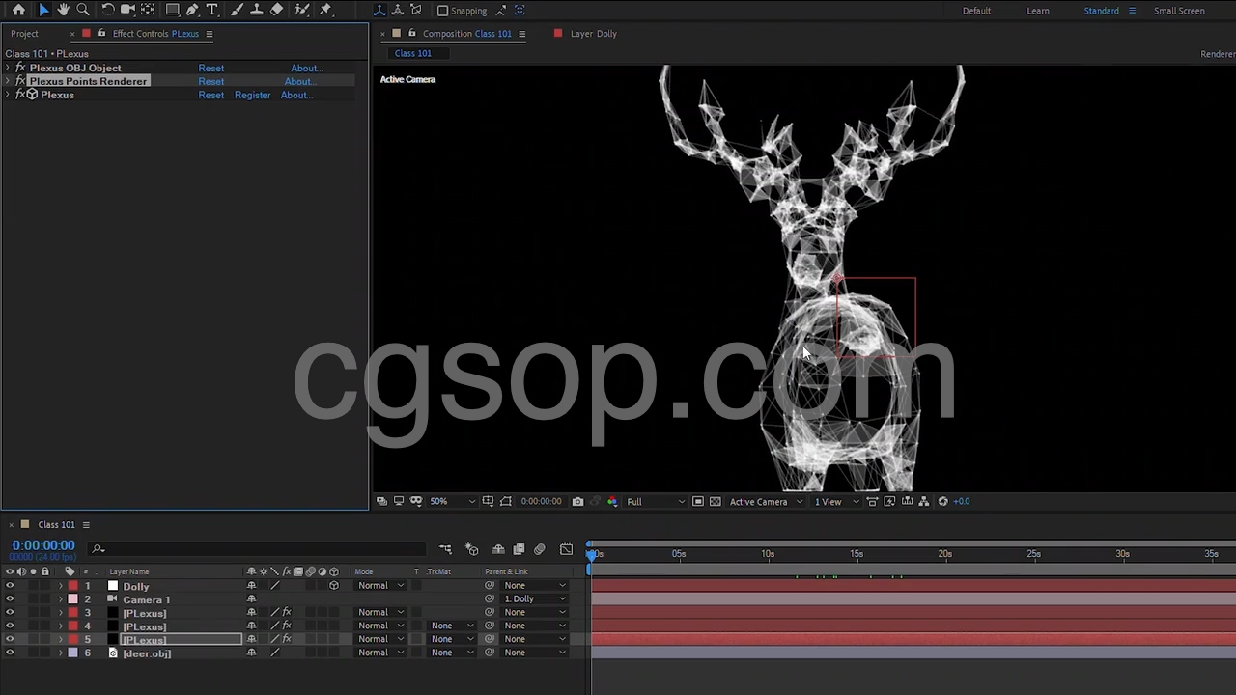
Task: Toggle visibility of the deer.obj layer
Action: point(10,653)
